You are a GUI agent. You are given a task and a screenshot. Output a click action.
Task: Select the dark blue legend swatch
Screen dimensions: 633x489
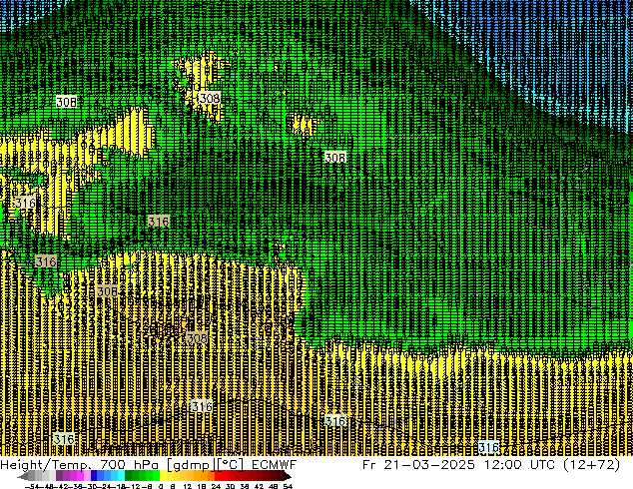(94, 475)
